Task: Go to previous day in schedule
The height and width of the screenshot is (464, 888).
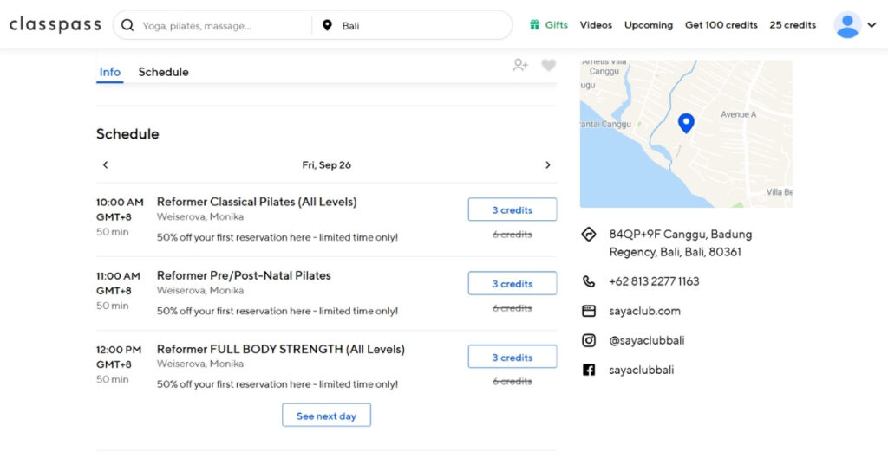Action: pyautogui.click(x=105, y=165)
